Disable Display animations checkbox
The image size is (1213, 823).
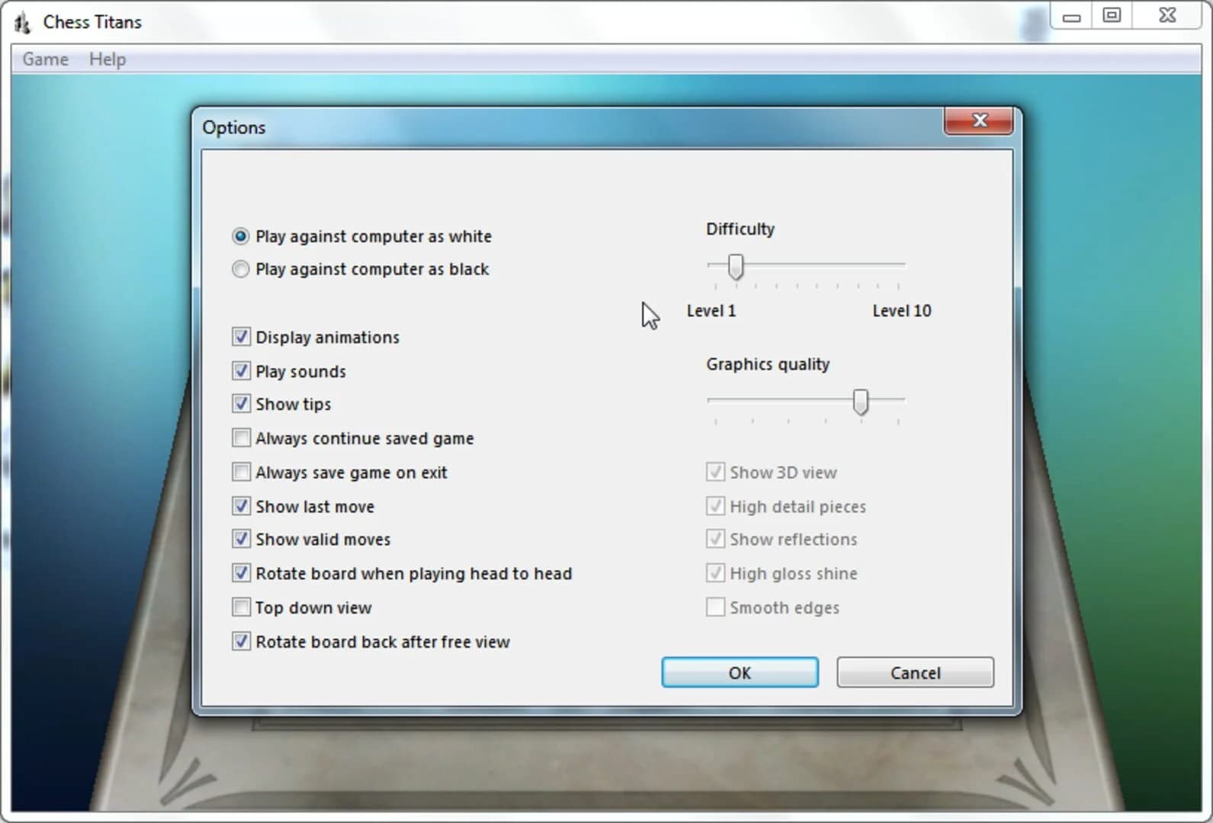241,337
